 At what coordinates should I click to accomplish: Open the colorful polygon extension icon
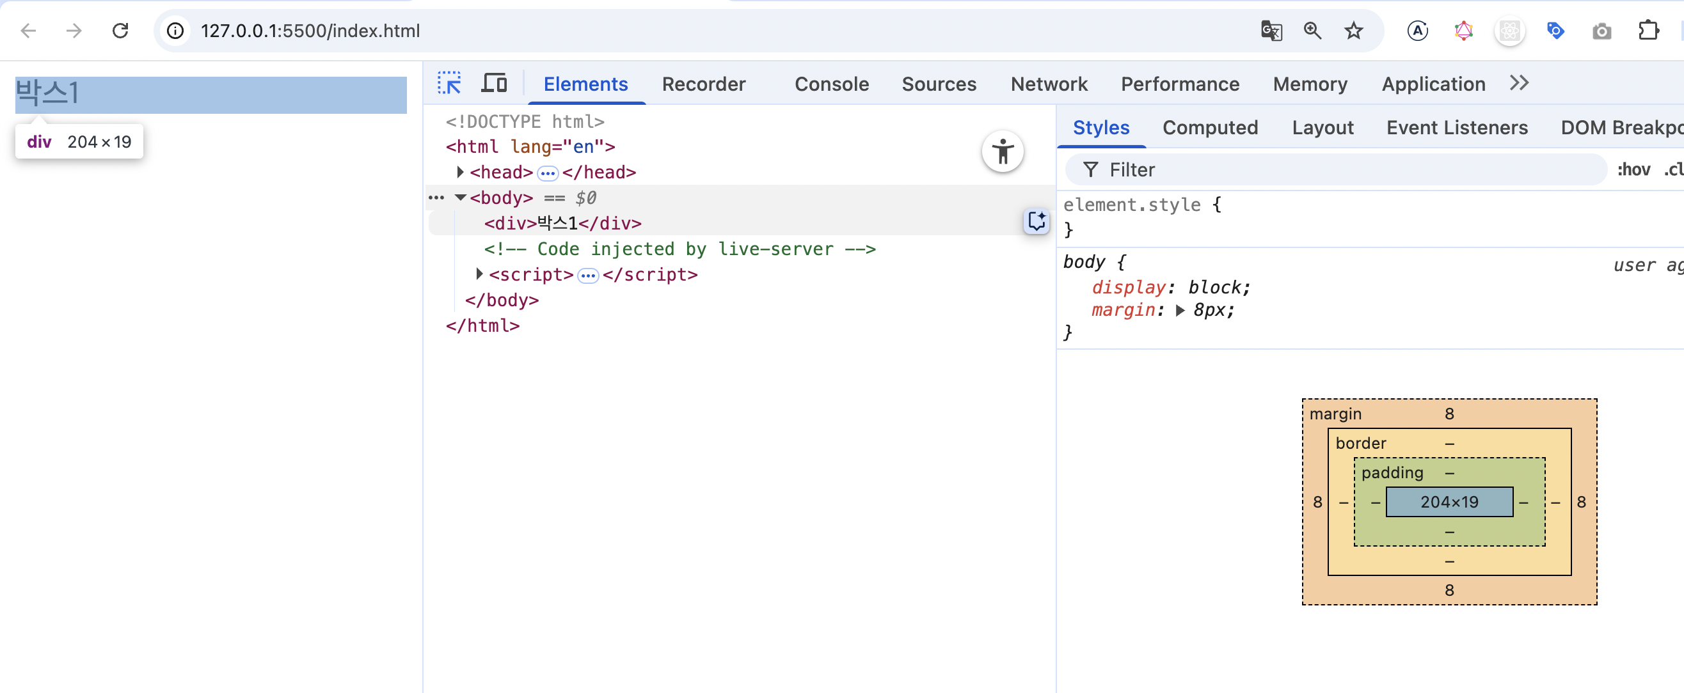[x=1463, y=31]
